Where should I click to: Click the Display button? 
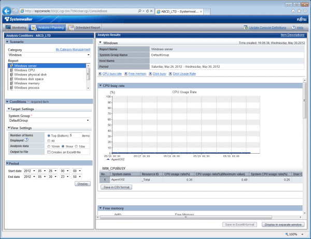[x=83, y=184]
